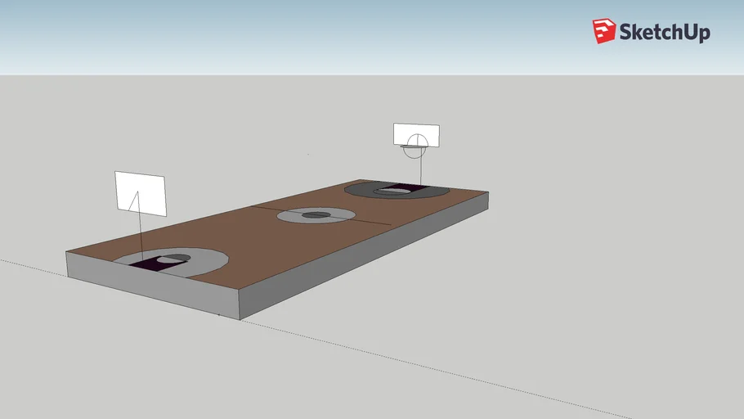Click the triangle drawn on left backboard
This screenshot has width=744, height=419.
[133, 202]
